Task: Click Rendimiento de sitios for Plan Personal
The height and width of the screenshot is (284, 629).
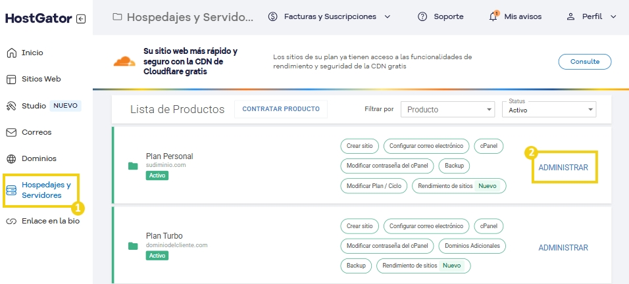Action: 459,186
